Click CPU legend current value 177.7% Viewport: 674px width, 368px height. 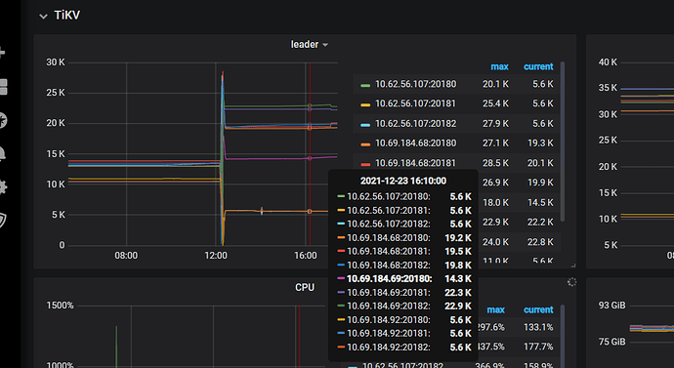(538, 347)
